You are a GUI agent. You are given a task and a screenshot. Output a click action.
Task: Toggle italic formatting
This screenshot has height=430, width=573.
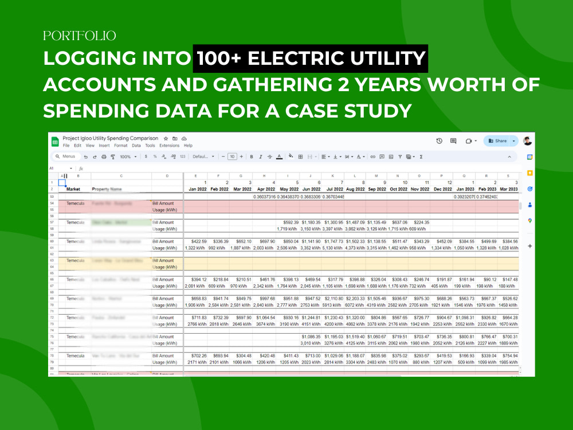coord(261,157)
